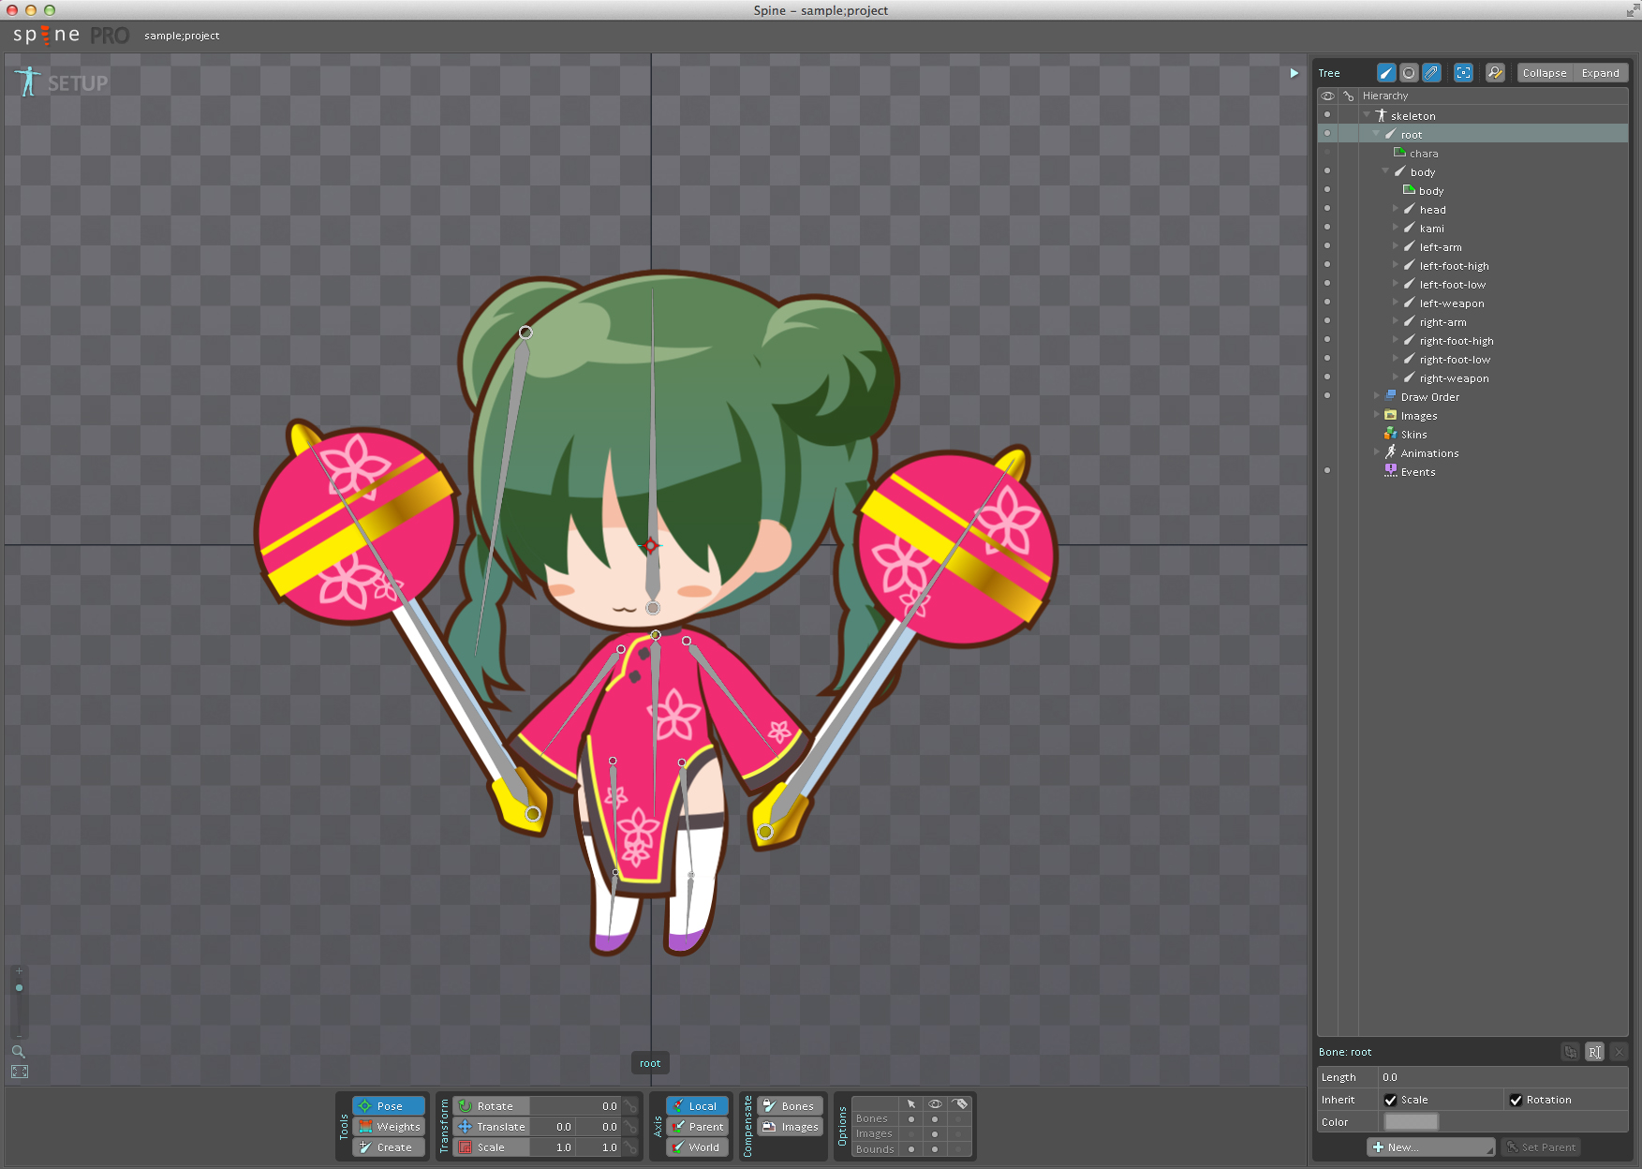This screenshot has width=1642, height=1169.
Task: Switch axis to World
Action: [698, 1147]
